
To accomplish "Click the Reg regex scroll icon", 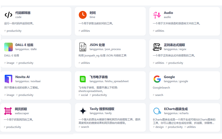I will 157,47.
